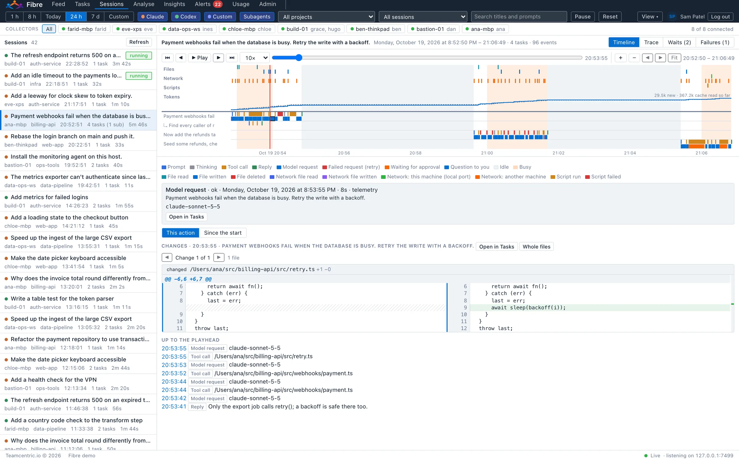Viewport: 739px width, 461px height.
Task: Click the Fibre logo icon
Action: [14, 4]
